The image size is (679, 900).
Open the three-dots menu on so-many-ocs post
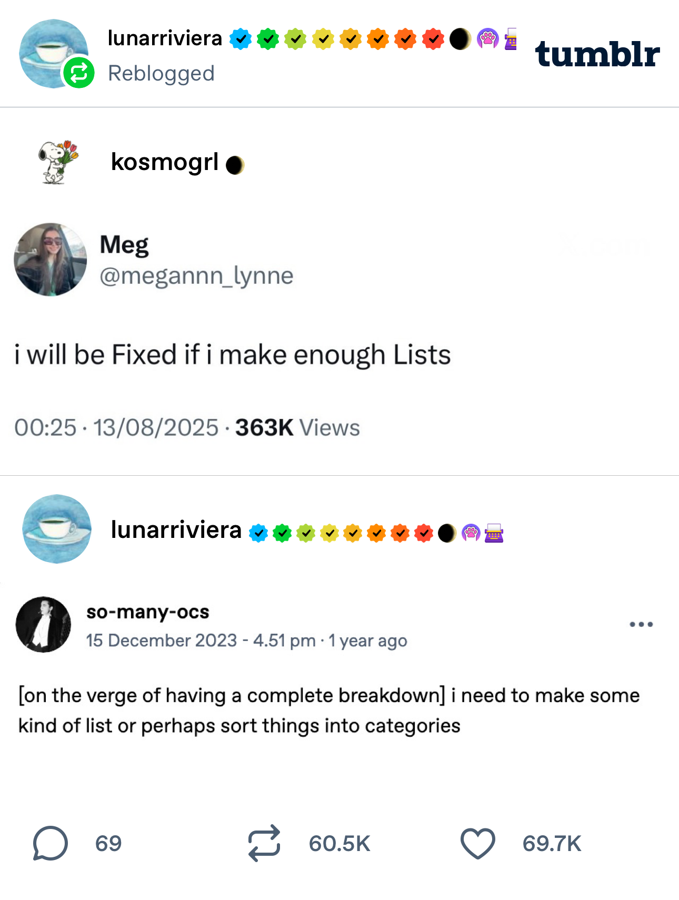(641, 625)
